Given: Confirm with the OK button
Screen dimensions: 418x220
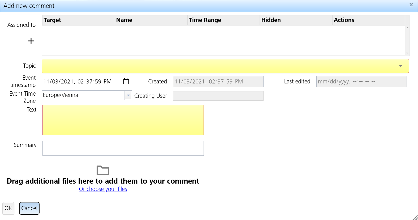Looking at the screenshot, I should click(x=8, y=208).
